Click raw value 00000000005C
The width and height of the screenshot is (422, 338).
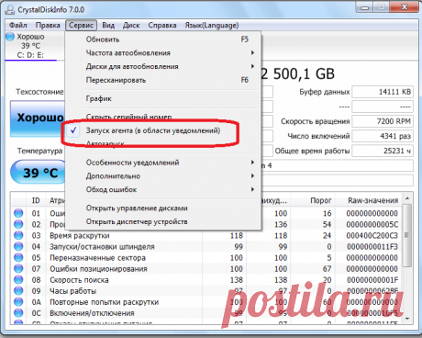[x=372, y=224]
